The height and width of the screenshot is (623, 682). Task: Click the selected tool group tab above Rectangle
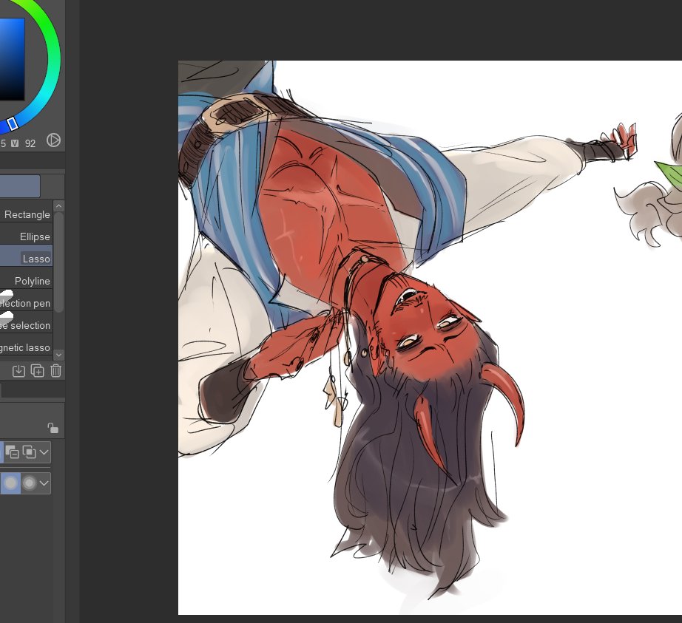19,186
